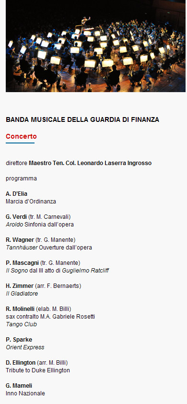
Task: Click the Inno Nazionale line
Action: [25, 393]
